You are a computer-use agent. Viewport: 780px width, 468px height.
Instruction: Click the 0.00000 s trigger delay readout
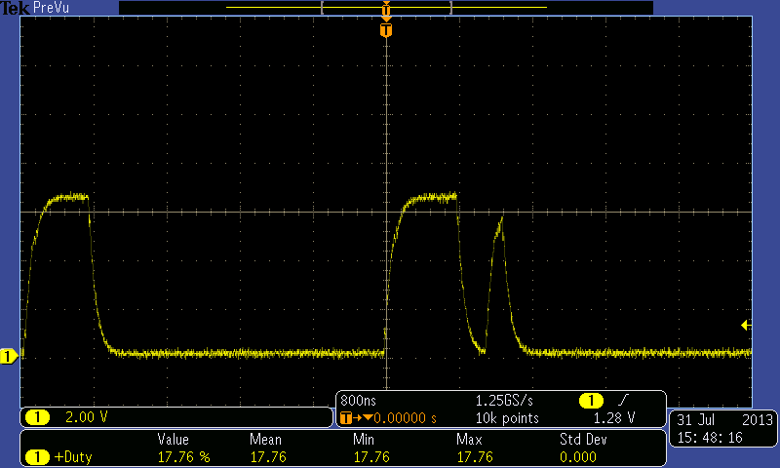405,418
